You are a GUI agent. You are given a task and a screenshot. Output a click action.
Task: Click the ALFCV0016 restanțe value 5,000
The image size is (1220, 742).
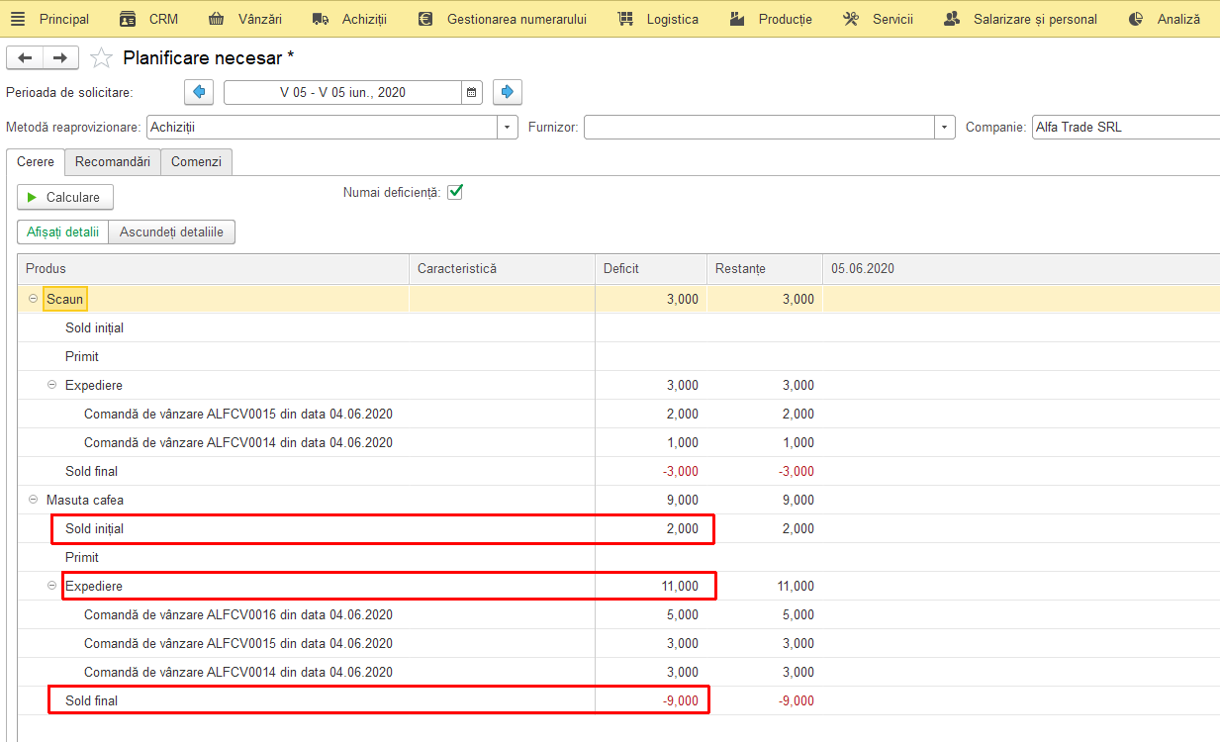click(x=798, y=614)
